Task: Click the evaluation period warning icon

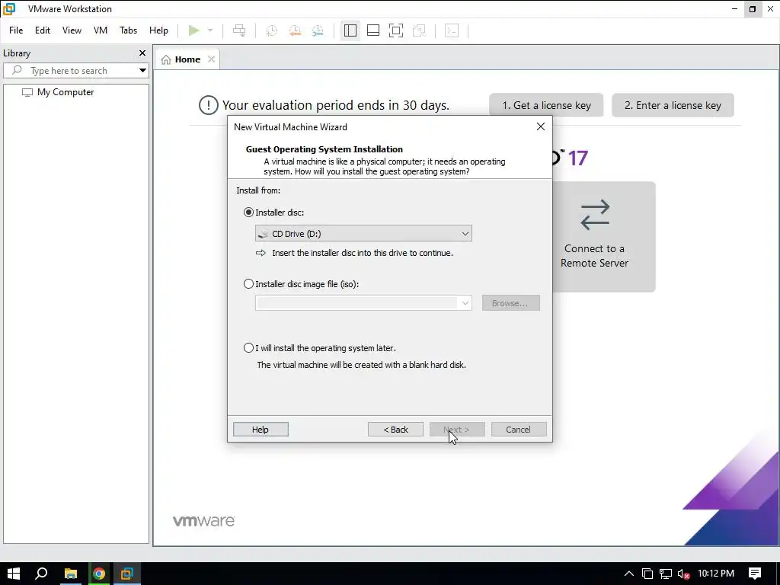Action: point(209,105)
